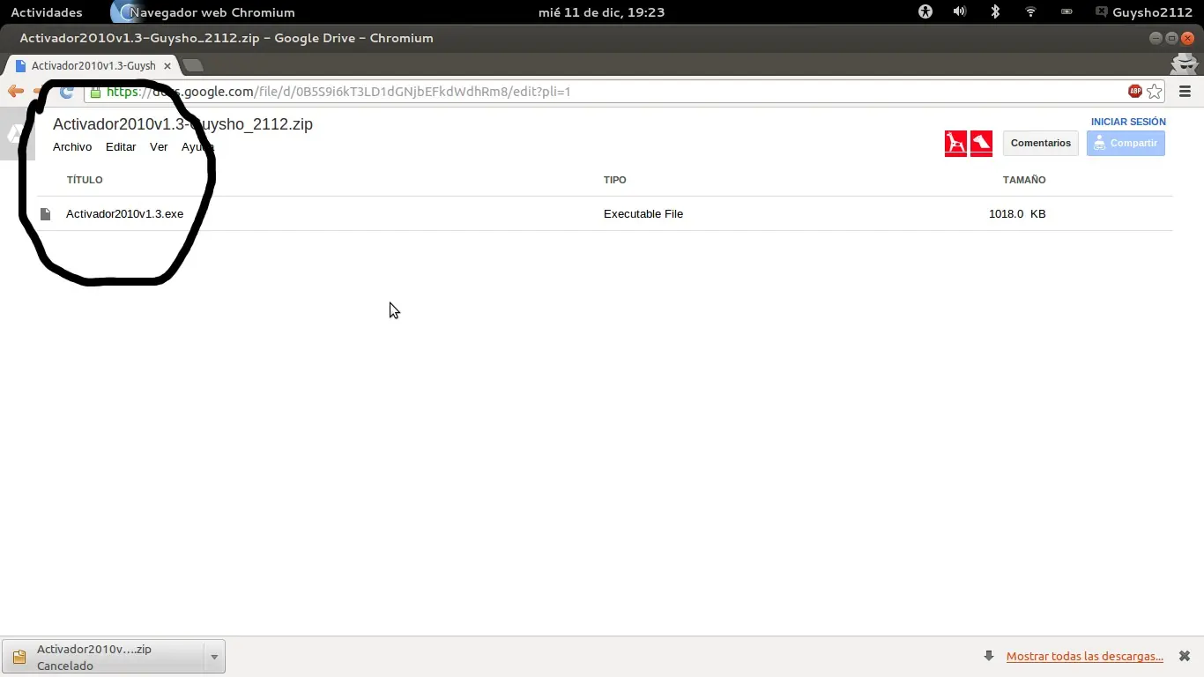Click the first red figure icon
Screen dimensions: 1204x677
[955, 143]
